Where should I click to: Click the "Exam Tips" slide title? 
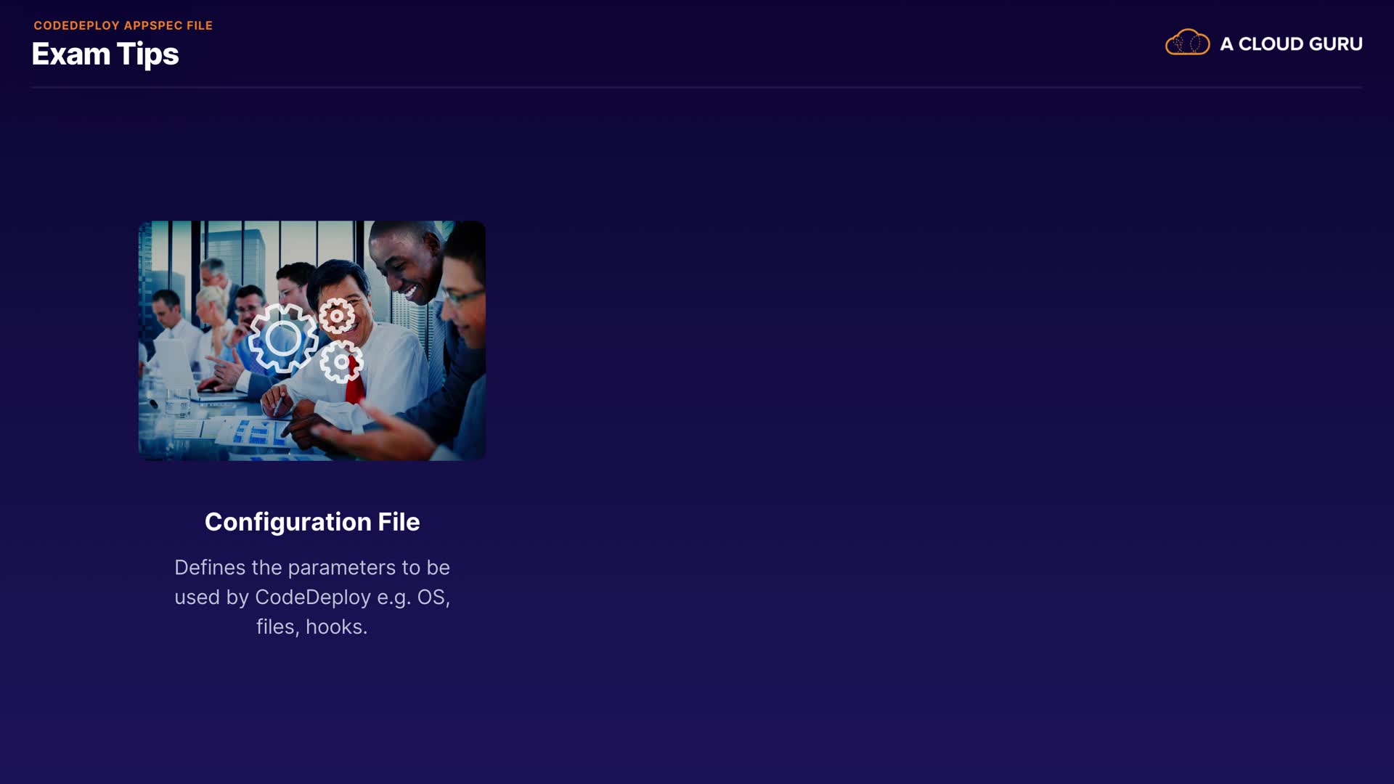point(105,54)
